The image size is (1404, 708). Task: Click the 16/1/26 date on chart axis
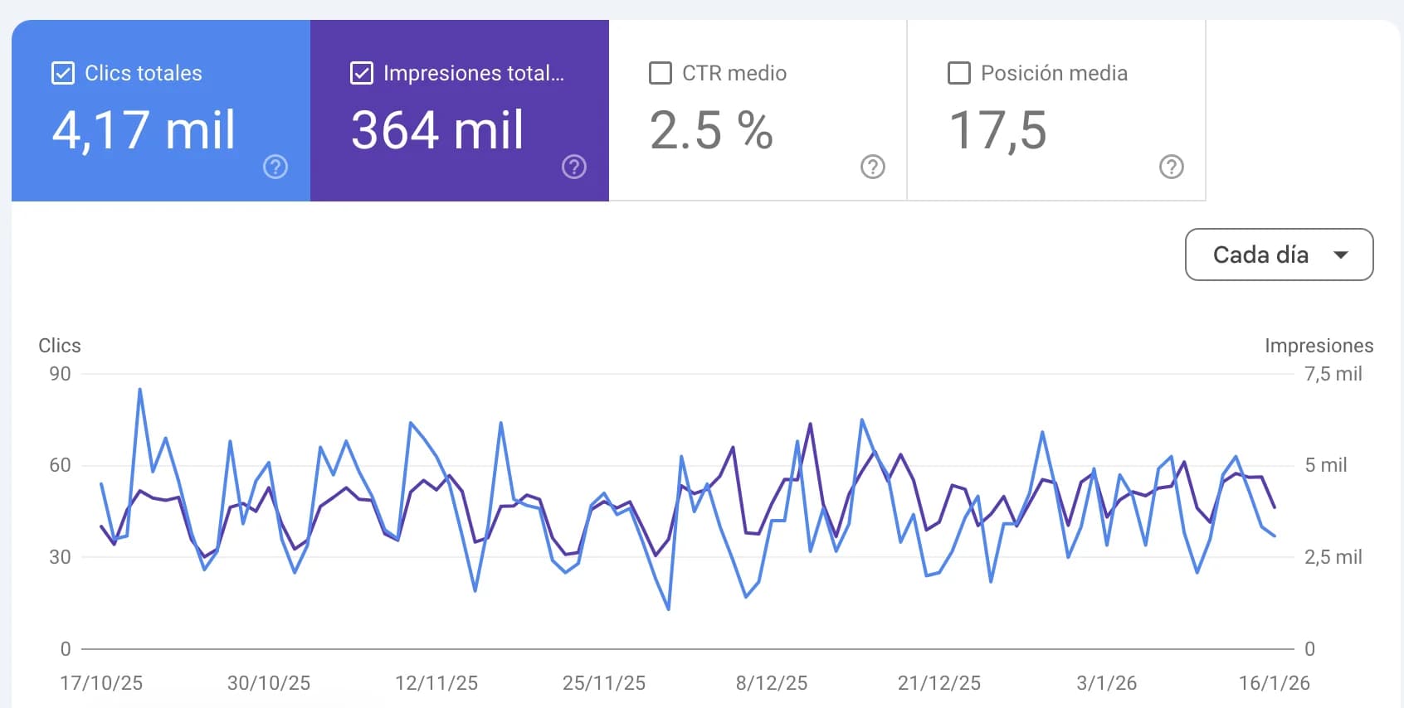tap(1275, 683)
